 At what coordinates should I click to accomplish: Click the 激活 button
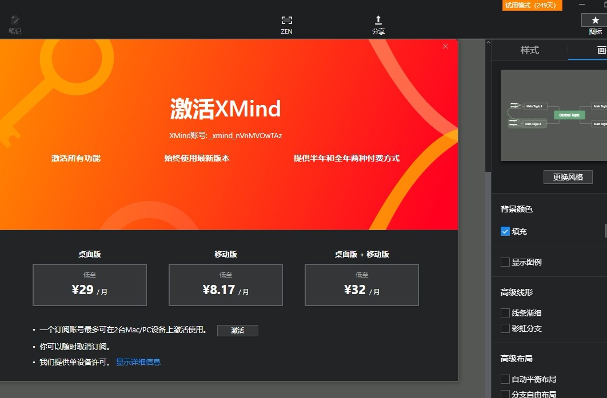pos(238,330)
